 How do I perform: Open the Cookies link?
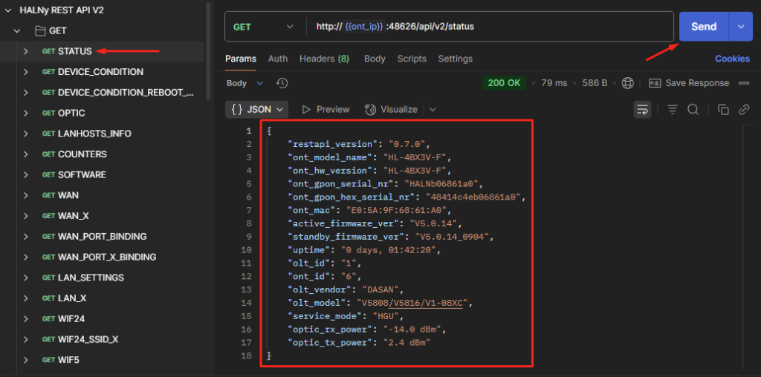(732, 59)
